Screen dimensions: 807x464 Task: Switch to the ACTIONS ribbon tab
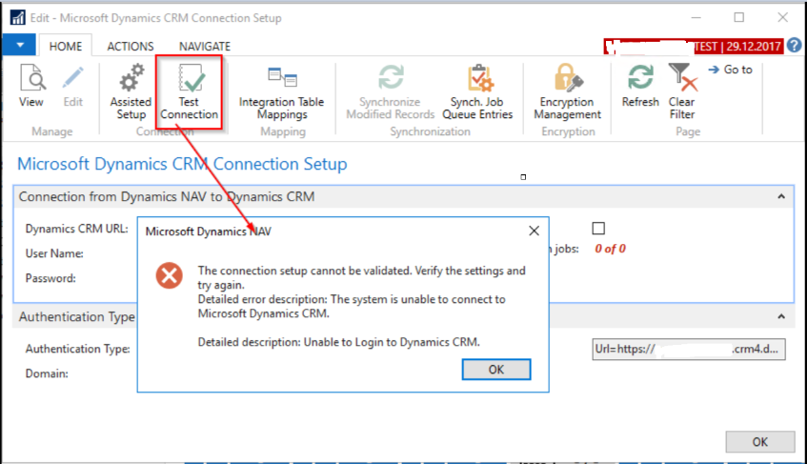click(131, 46)
